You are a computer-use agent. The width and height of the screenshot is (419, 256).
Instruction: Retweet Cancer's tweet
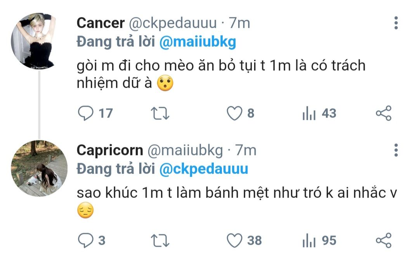[160, 113]
